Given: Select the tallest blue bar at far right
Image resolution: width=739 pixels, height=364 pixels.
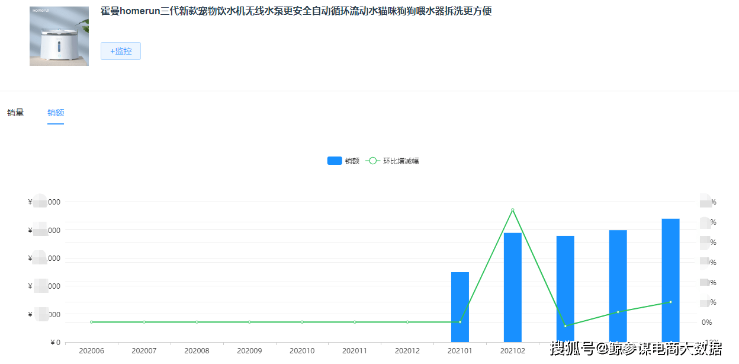Looking at the screenshot, I should click(x=670, y=280).
